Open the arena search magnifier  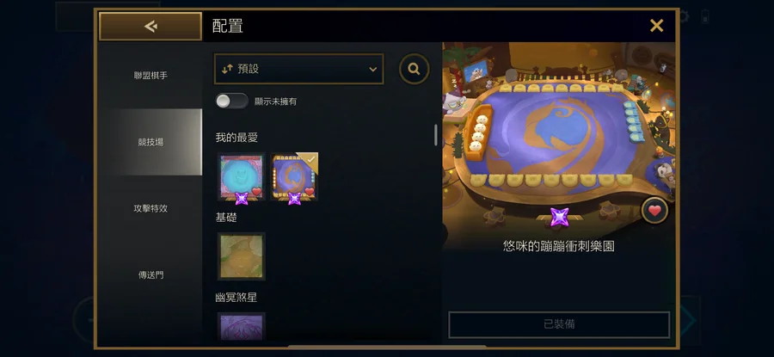415,69
